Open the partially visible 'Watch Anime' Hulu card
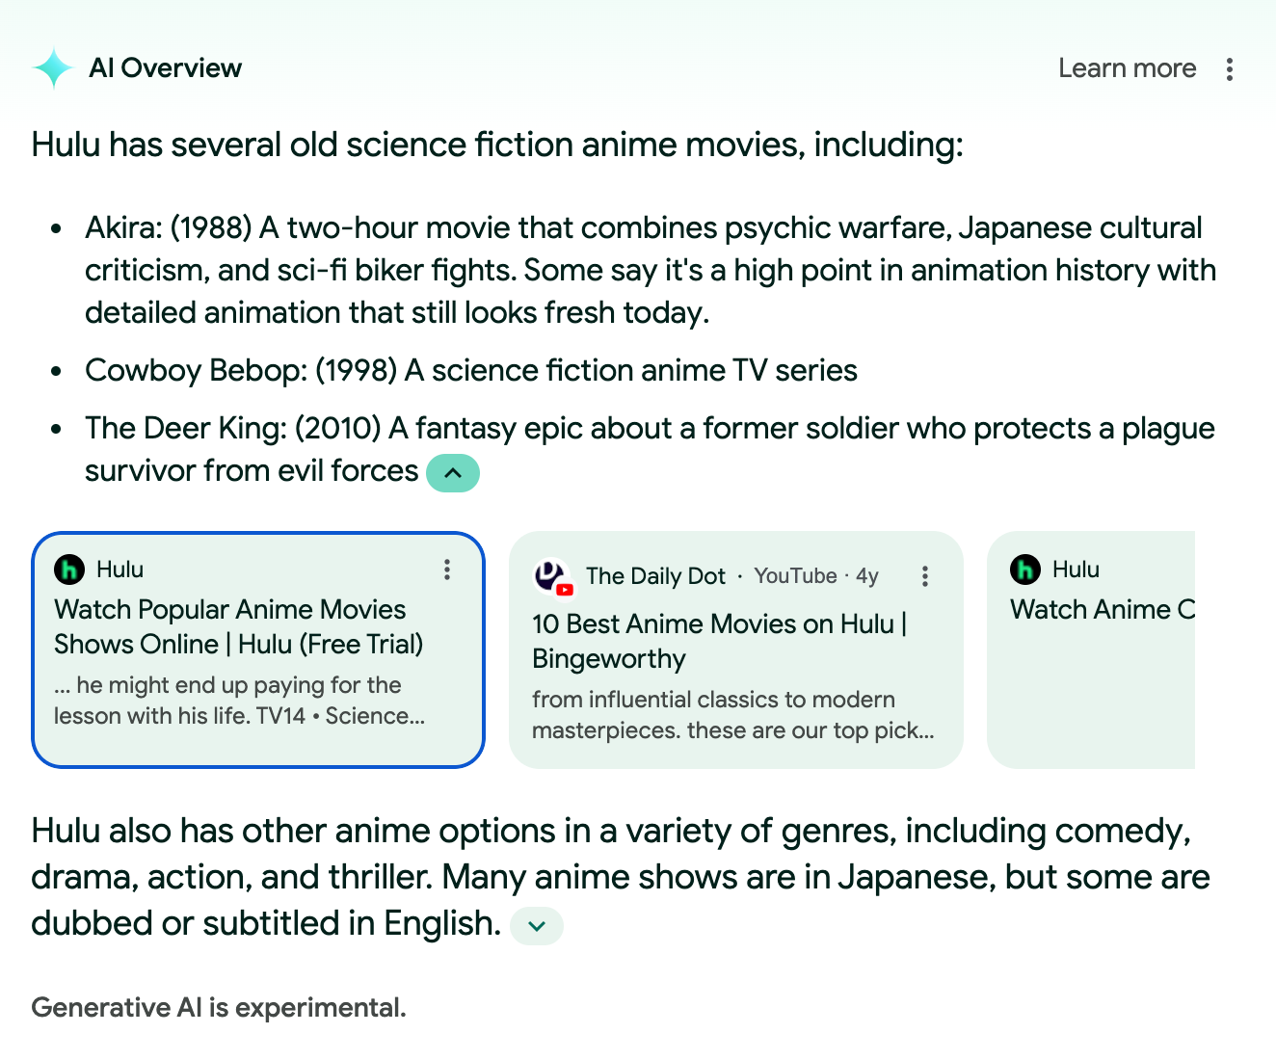Viewport: 1276px width, 1060px height. [1091, 649]
